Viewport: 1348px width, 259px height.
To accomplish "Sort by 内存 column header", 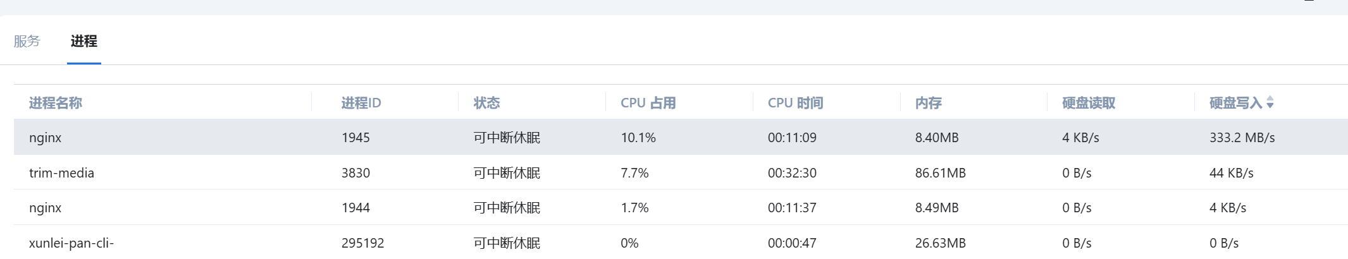I will pyautogui.click(x=928, y=103).
